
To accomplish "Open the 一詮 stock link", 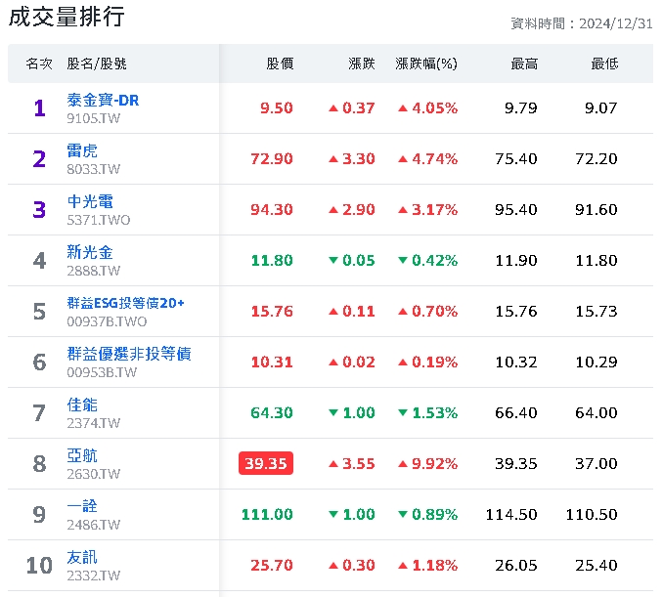I will [x=82, y=506].
